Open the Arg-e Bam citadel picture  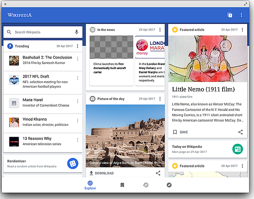(x=125, y=136)
